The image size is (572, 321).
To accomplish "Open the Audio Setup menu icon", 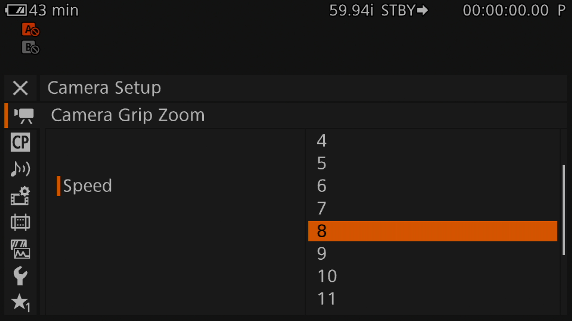I will coord(20,169).
